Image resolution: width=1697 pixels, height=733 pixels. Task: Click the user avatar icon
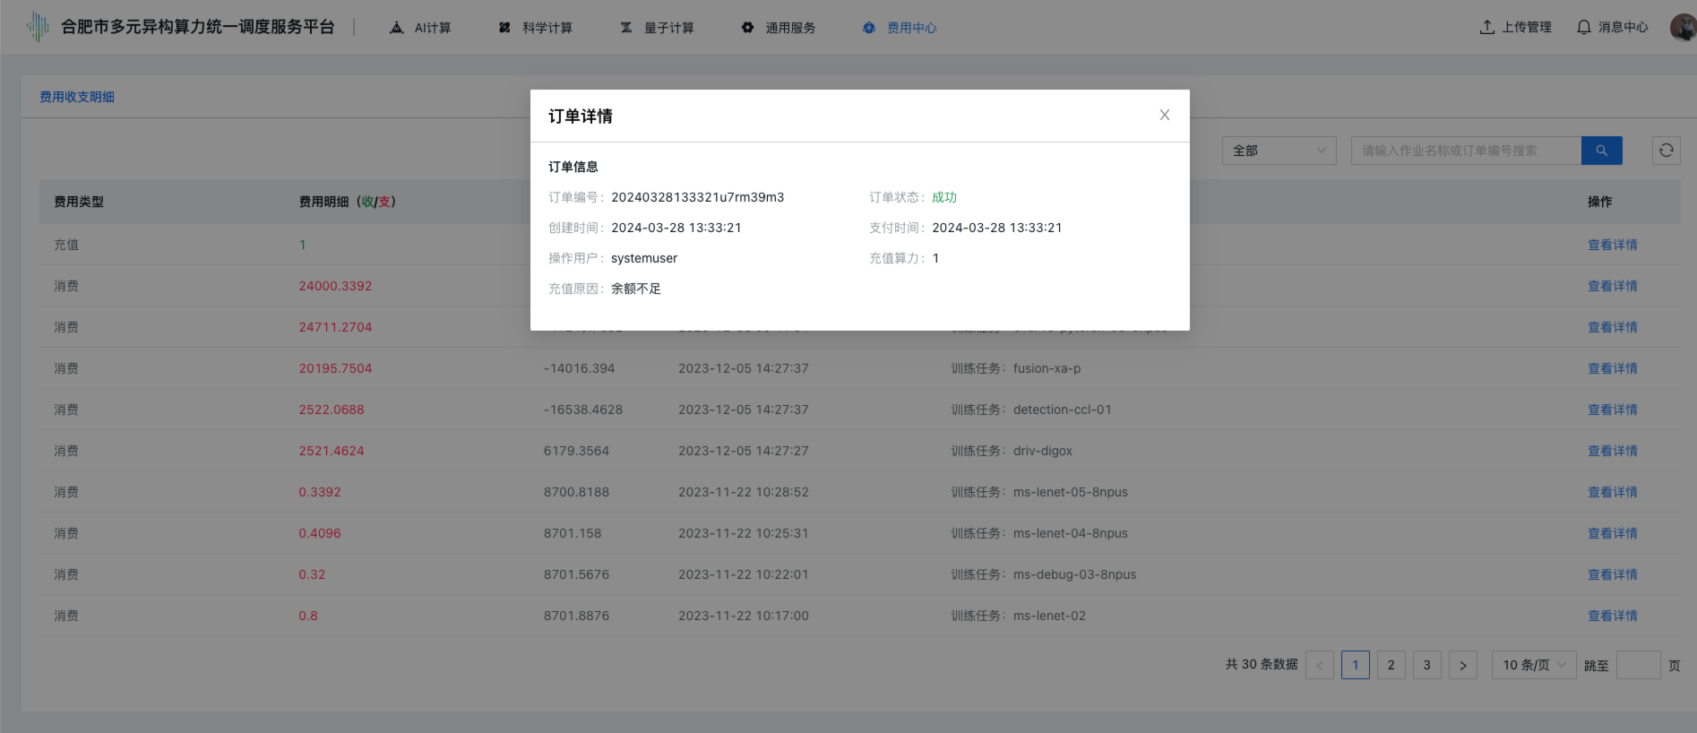click(1683, 27)
